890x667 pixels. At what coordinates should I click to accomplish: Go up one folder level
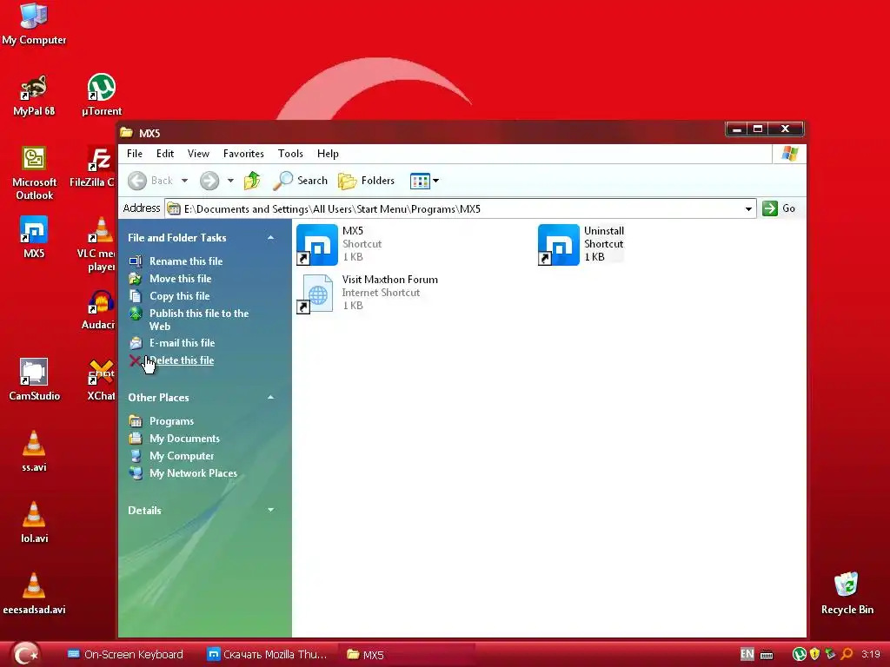point(252,181)
